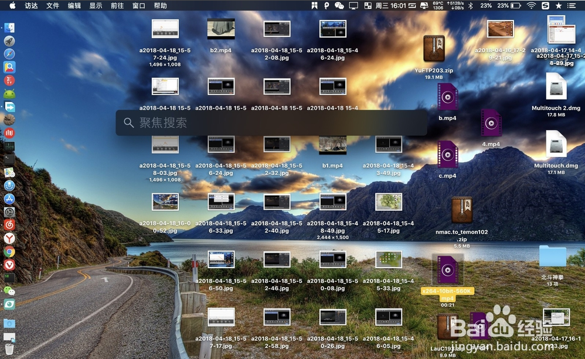Launch the App Store from the dock
This screenshot has width=585, height=359.
(x=9, y=199)
